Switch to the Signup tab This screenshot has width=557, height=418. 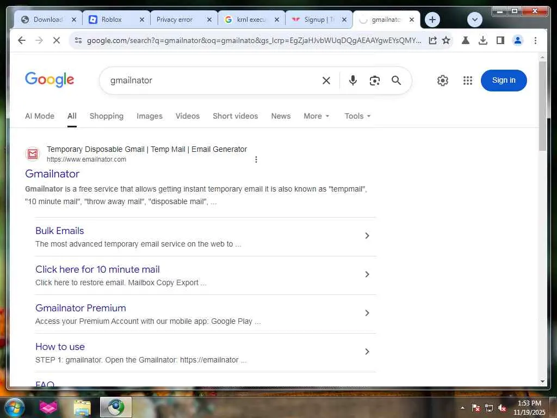(x=320, y=20)
